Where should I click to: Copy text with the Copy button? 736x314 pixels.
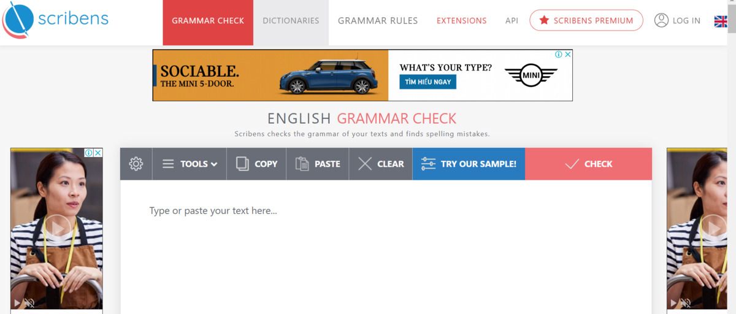click(x=256, y=164)
